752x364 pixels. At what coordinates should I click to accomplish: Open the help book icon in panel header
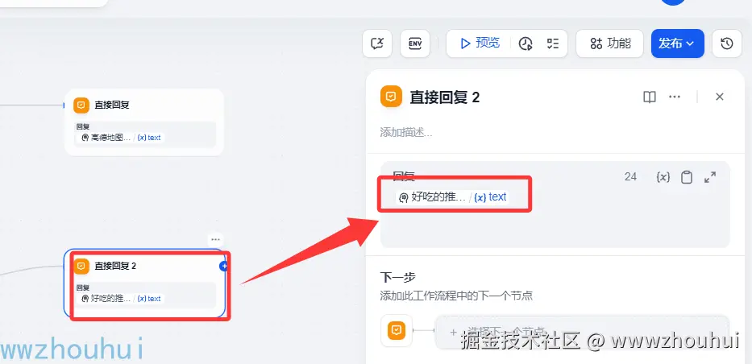(650, 97)
